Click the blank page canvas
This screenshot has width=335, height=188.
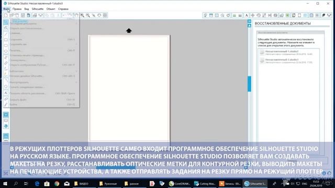coord(129,88)
